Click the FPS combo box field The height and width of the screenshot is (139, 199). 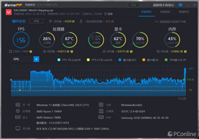tap(25, 59)
